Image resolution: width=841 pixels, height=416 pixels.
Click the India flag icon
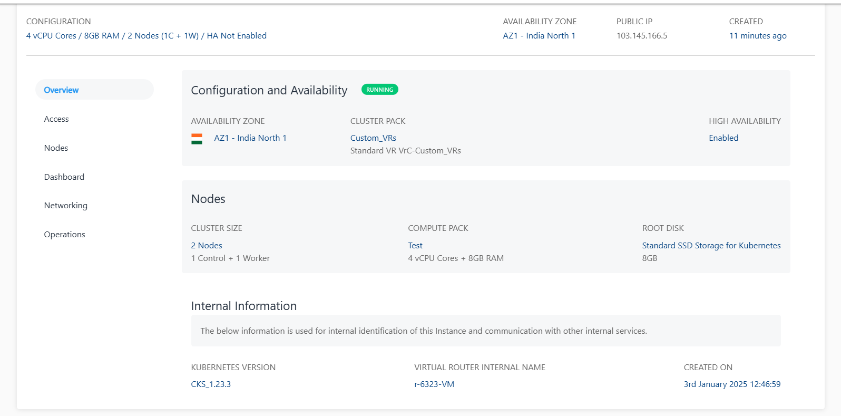point(197,139)
